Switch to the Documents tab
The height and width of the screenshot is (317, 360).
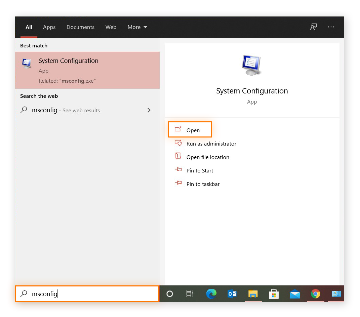coord(80,27)
